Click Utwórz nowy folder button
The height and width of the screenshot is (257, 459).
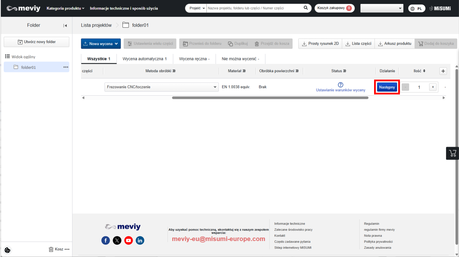(x=36, y=42)
